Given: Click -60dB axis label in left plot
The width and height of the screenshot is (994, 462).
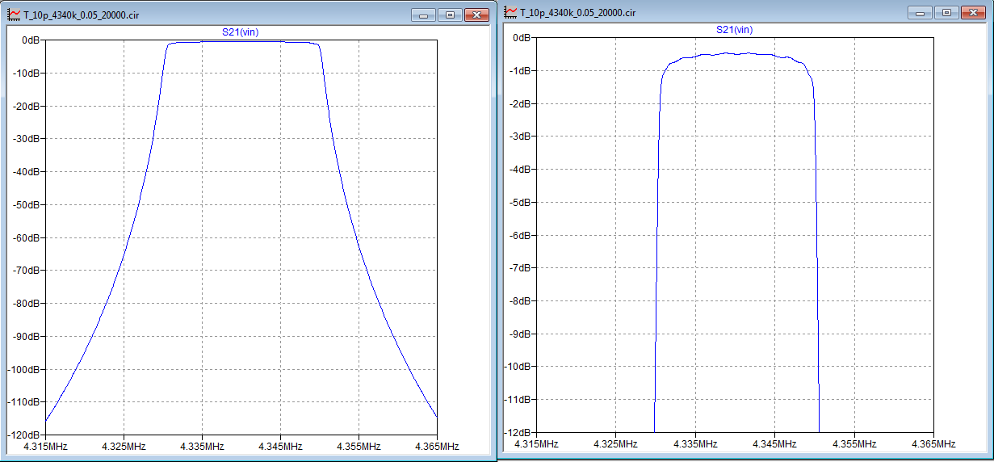Looking at the screenshot, I should click(27, 238).
